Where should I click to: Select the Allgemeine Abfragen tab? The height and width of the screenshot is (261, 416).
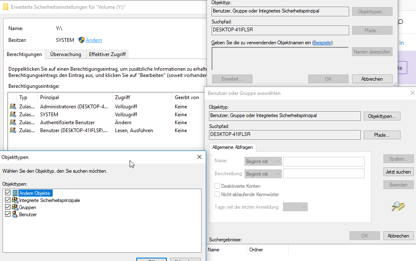point(232,147)
